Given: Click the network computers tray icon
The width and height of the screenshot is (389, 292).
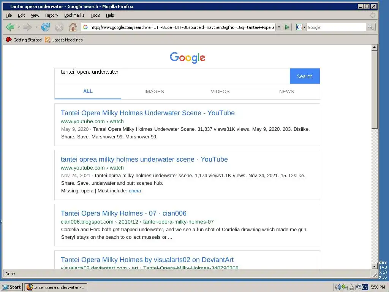Looking at the screenshot, I should click(358, 287).
